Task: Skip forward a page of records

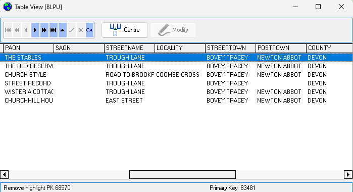Action: pos(44,30)
